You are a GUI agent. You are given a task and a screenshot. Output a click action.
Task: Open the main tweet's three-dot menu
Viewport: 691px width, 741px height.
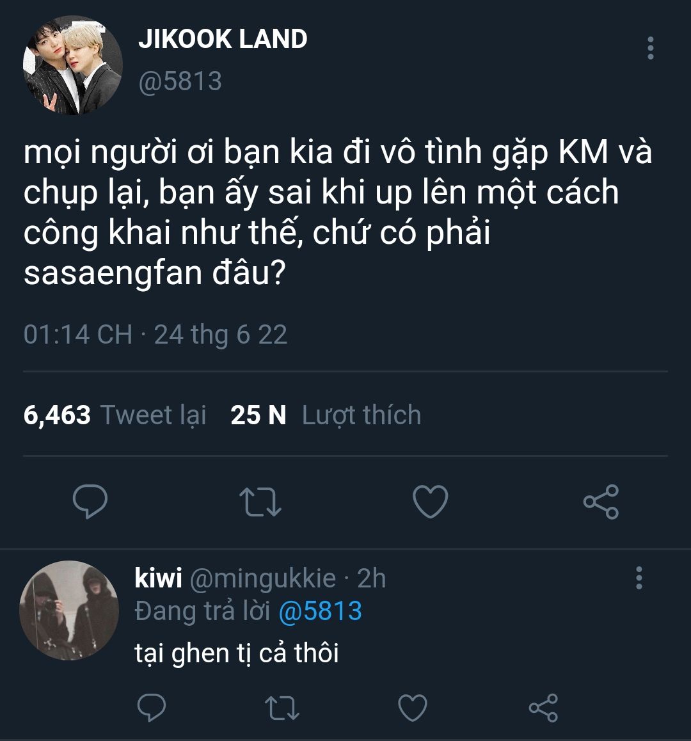coord(650,48)
